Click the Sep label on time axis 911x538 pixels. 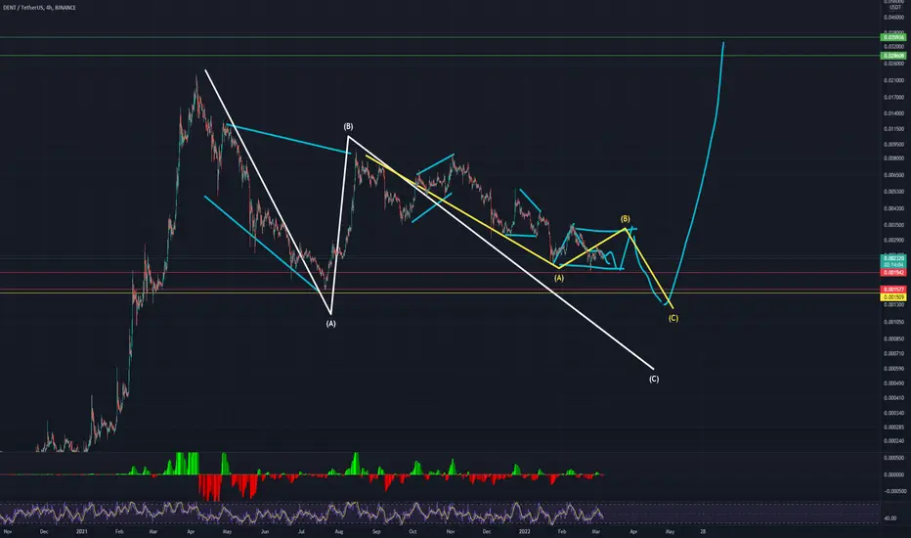[x=376, y=531]
